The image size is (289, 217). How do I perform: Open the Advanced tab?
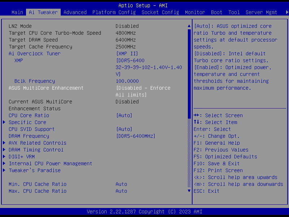(x=75, y=12)
